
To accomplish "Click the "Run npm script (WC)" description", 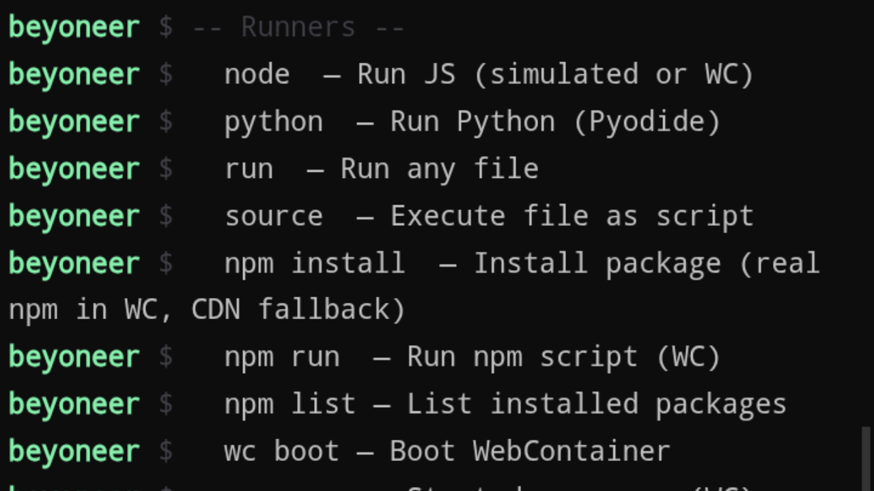I will [562, 356].
